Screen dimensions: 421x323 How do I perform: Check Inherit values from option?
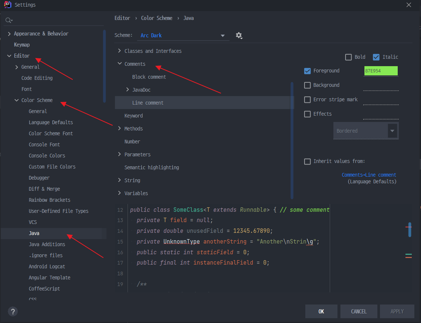[x=308, y=161]
